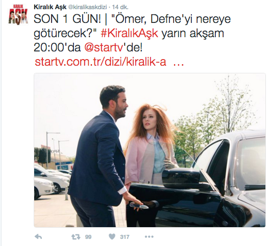
Task: Click the retweet count 99
Action: [x=88, y=237]
